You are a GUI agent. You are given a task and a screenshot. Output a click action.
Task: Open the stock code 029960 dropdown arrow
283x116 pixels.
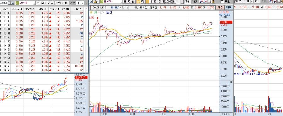click(9, 3)
